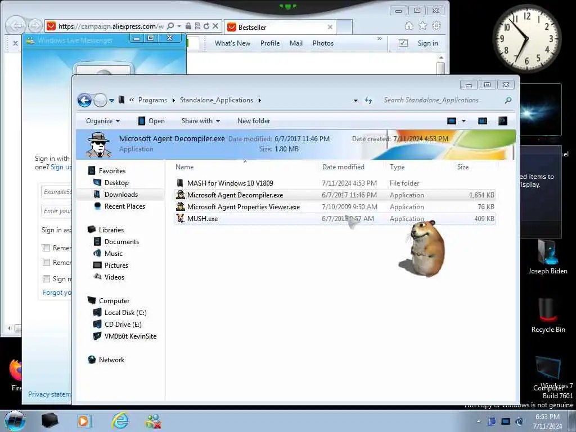Screen dimensions: 576x432
Task: Open Windows Media Player from taskbar
Action: pos(84,421)
